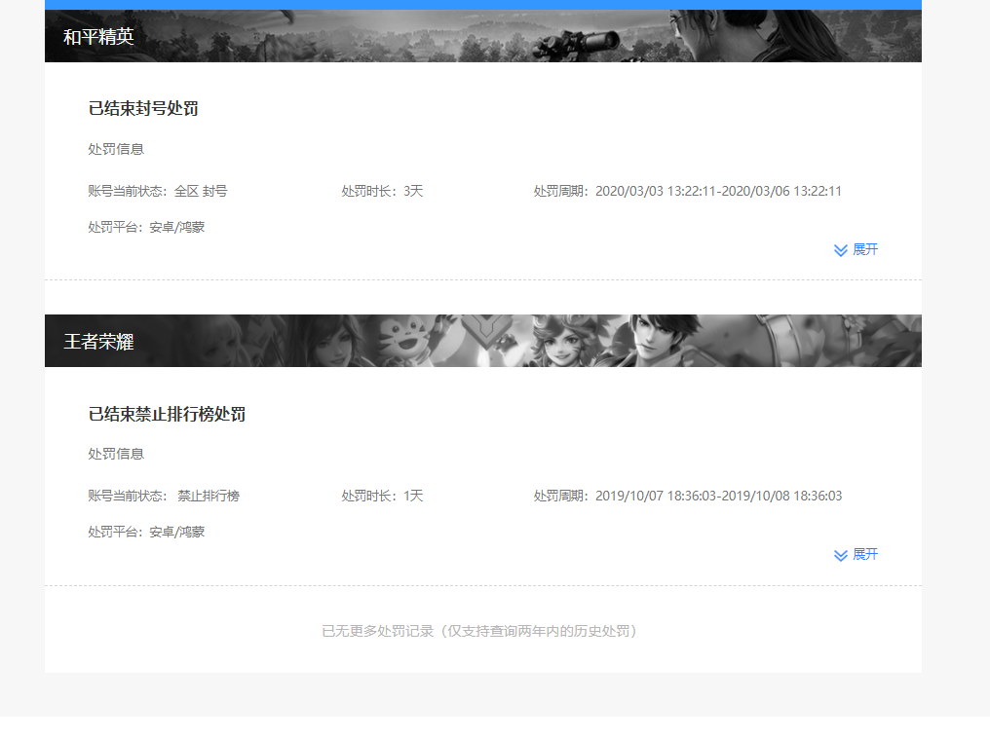Click the 已无更多处罚记录 footer note
The width and height of the screenshot is (990, 738).
[x=479, y=631]
